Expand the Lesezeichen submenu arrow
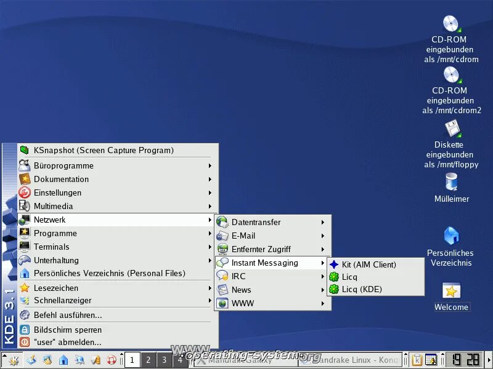Image resolution: width=493 pixels, height=369 pixels. [210, 288]
